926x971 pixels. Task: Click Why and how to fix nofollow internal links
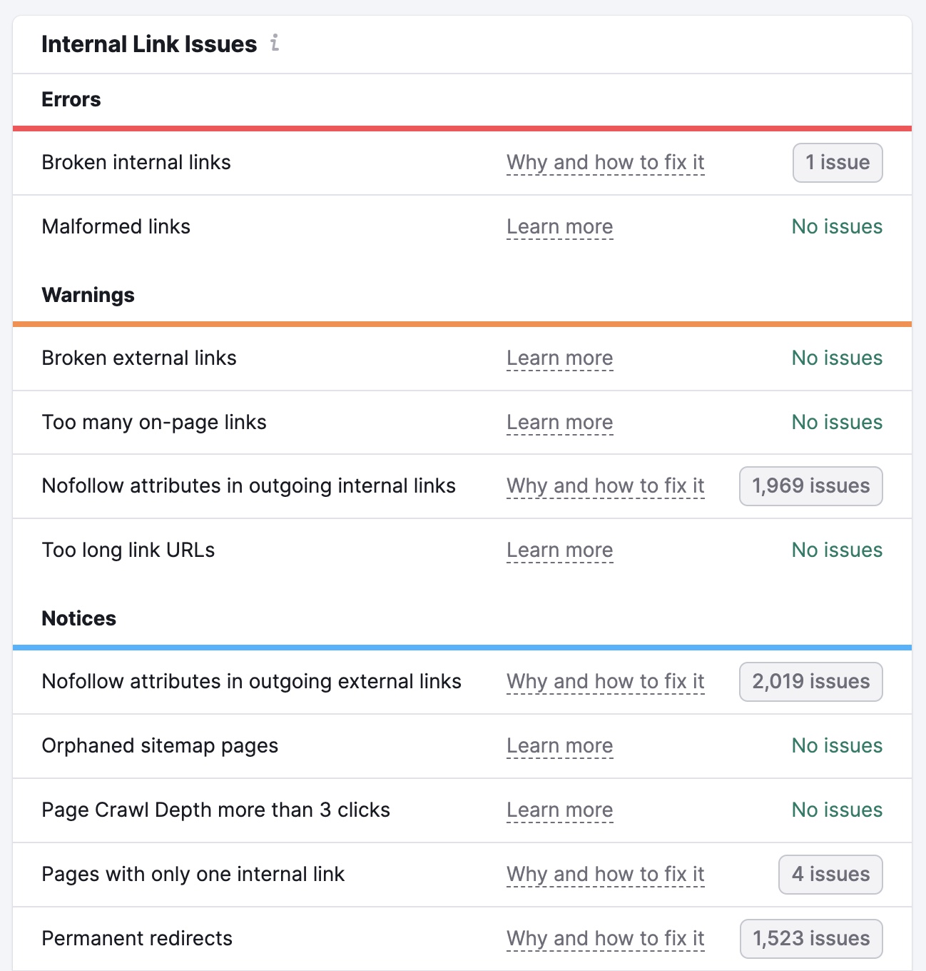click(x=605, y=485)
